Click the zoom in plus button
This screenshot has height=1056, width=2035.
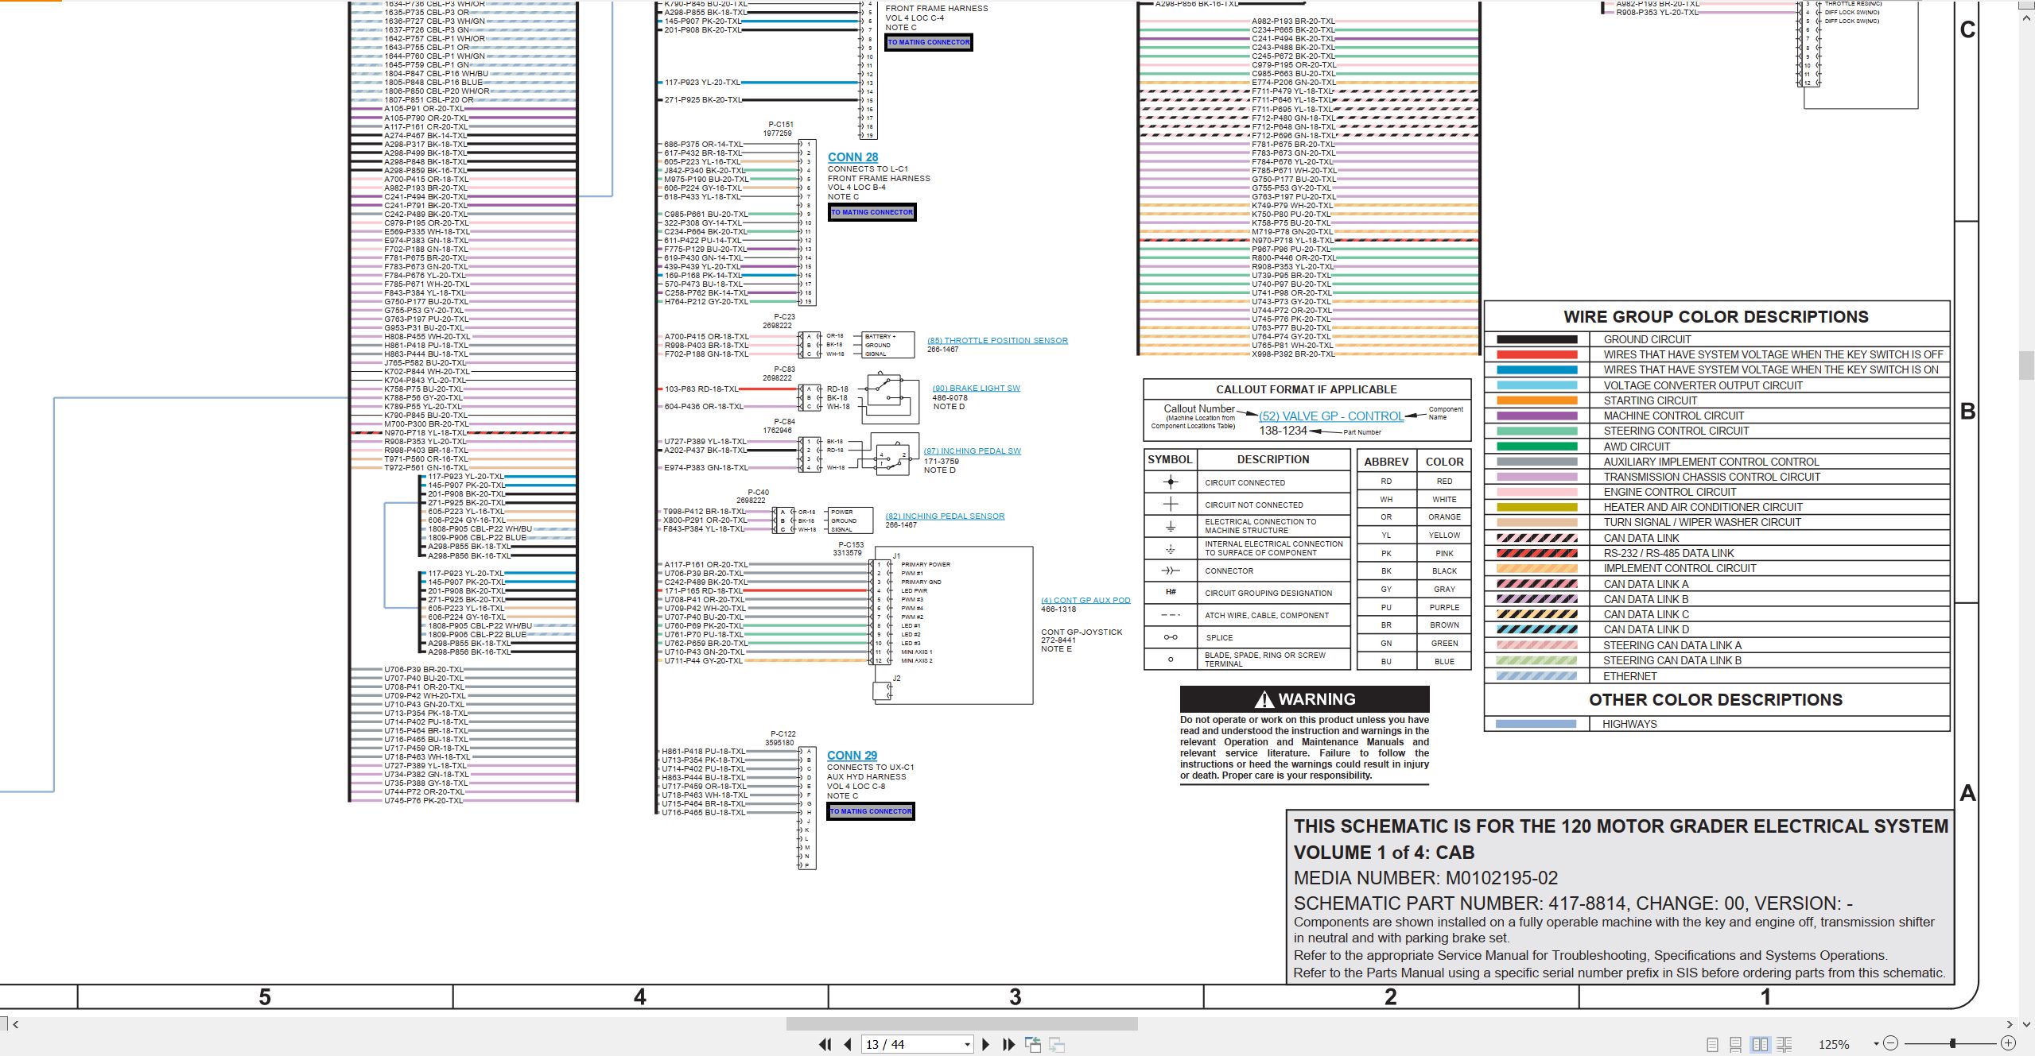coord(2008,1043)
